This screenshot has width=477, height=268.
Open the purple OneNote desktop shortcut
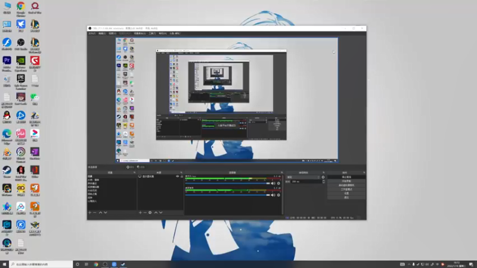35,154
